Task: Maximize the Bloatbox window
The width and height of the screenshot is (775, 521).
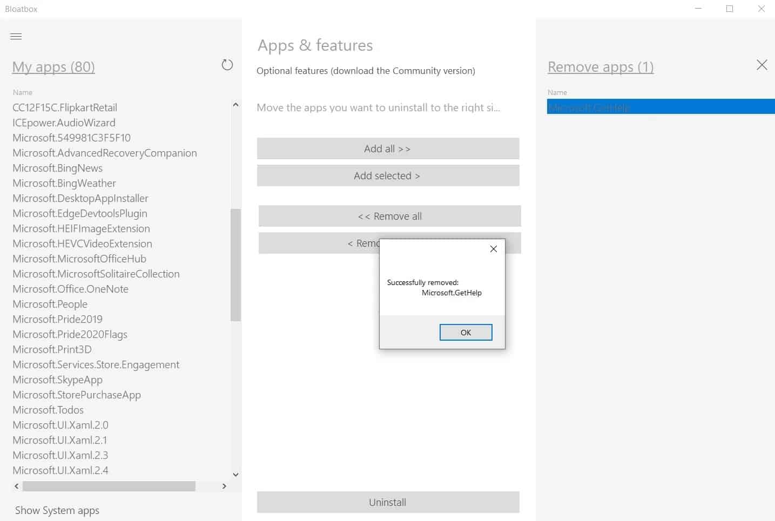Action: (x=730, y=9)
